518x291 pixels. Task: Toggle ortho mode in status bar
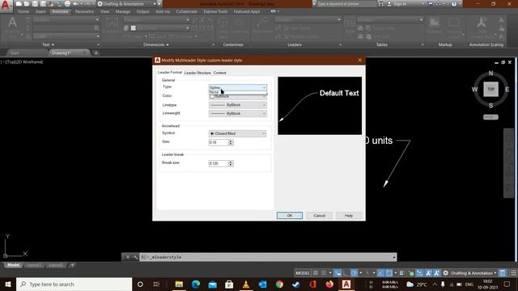(x=346, y=273)
